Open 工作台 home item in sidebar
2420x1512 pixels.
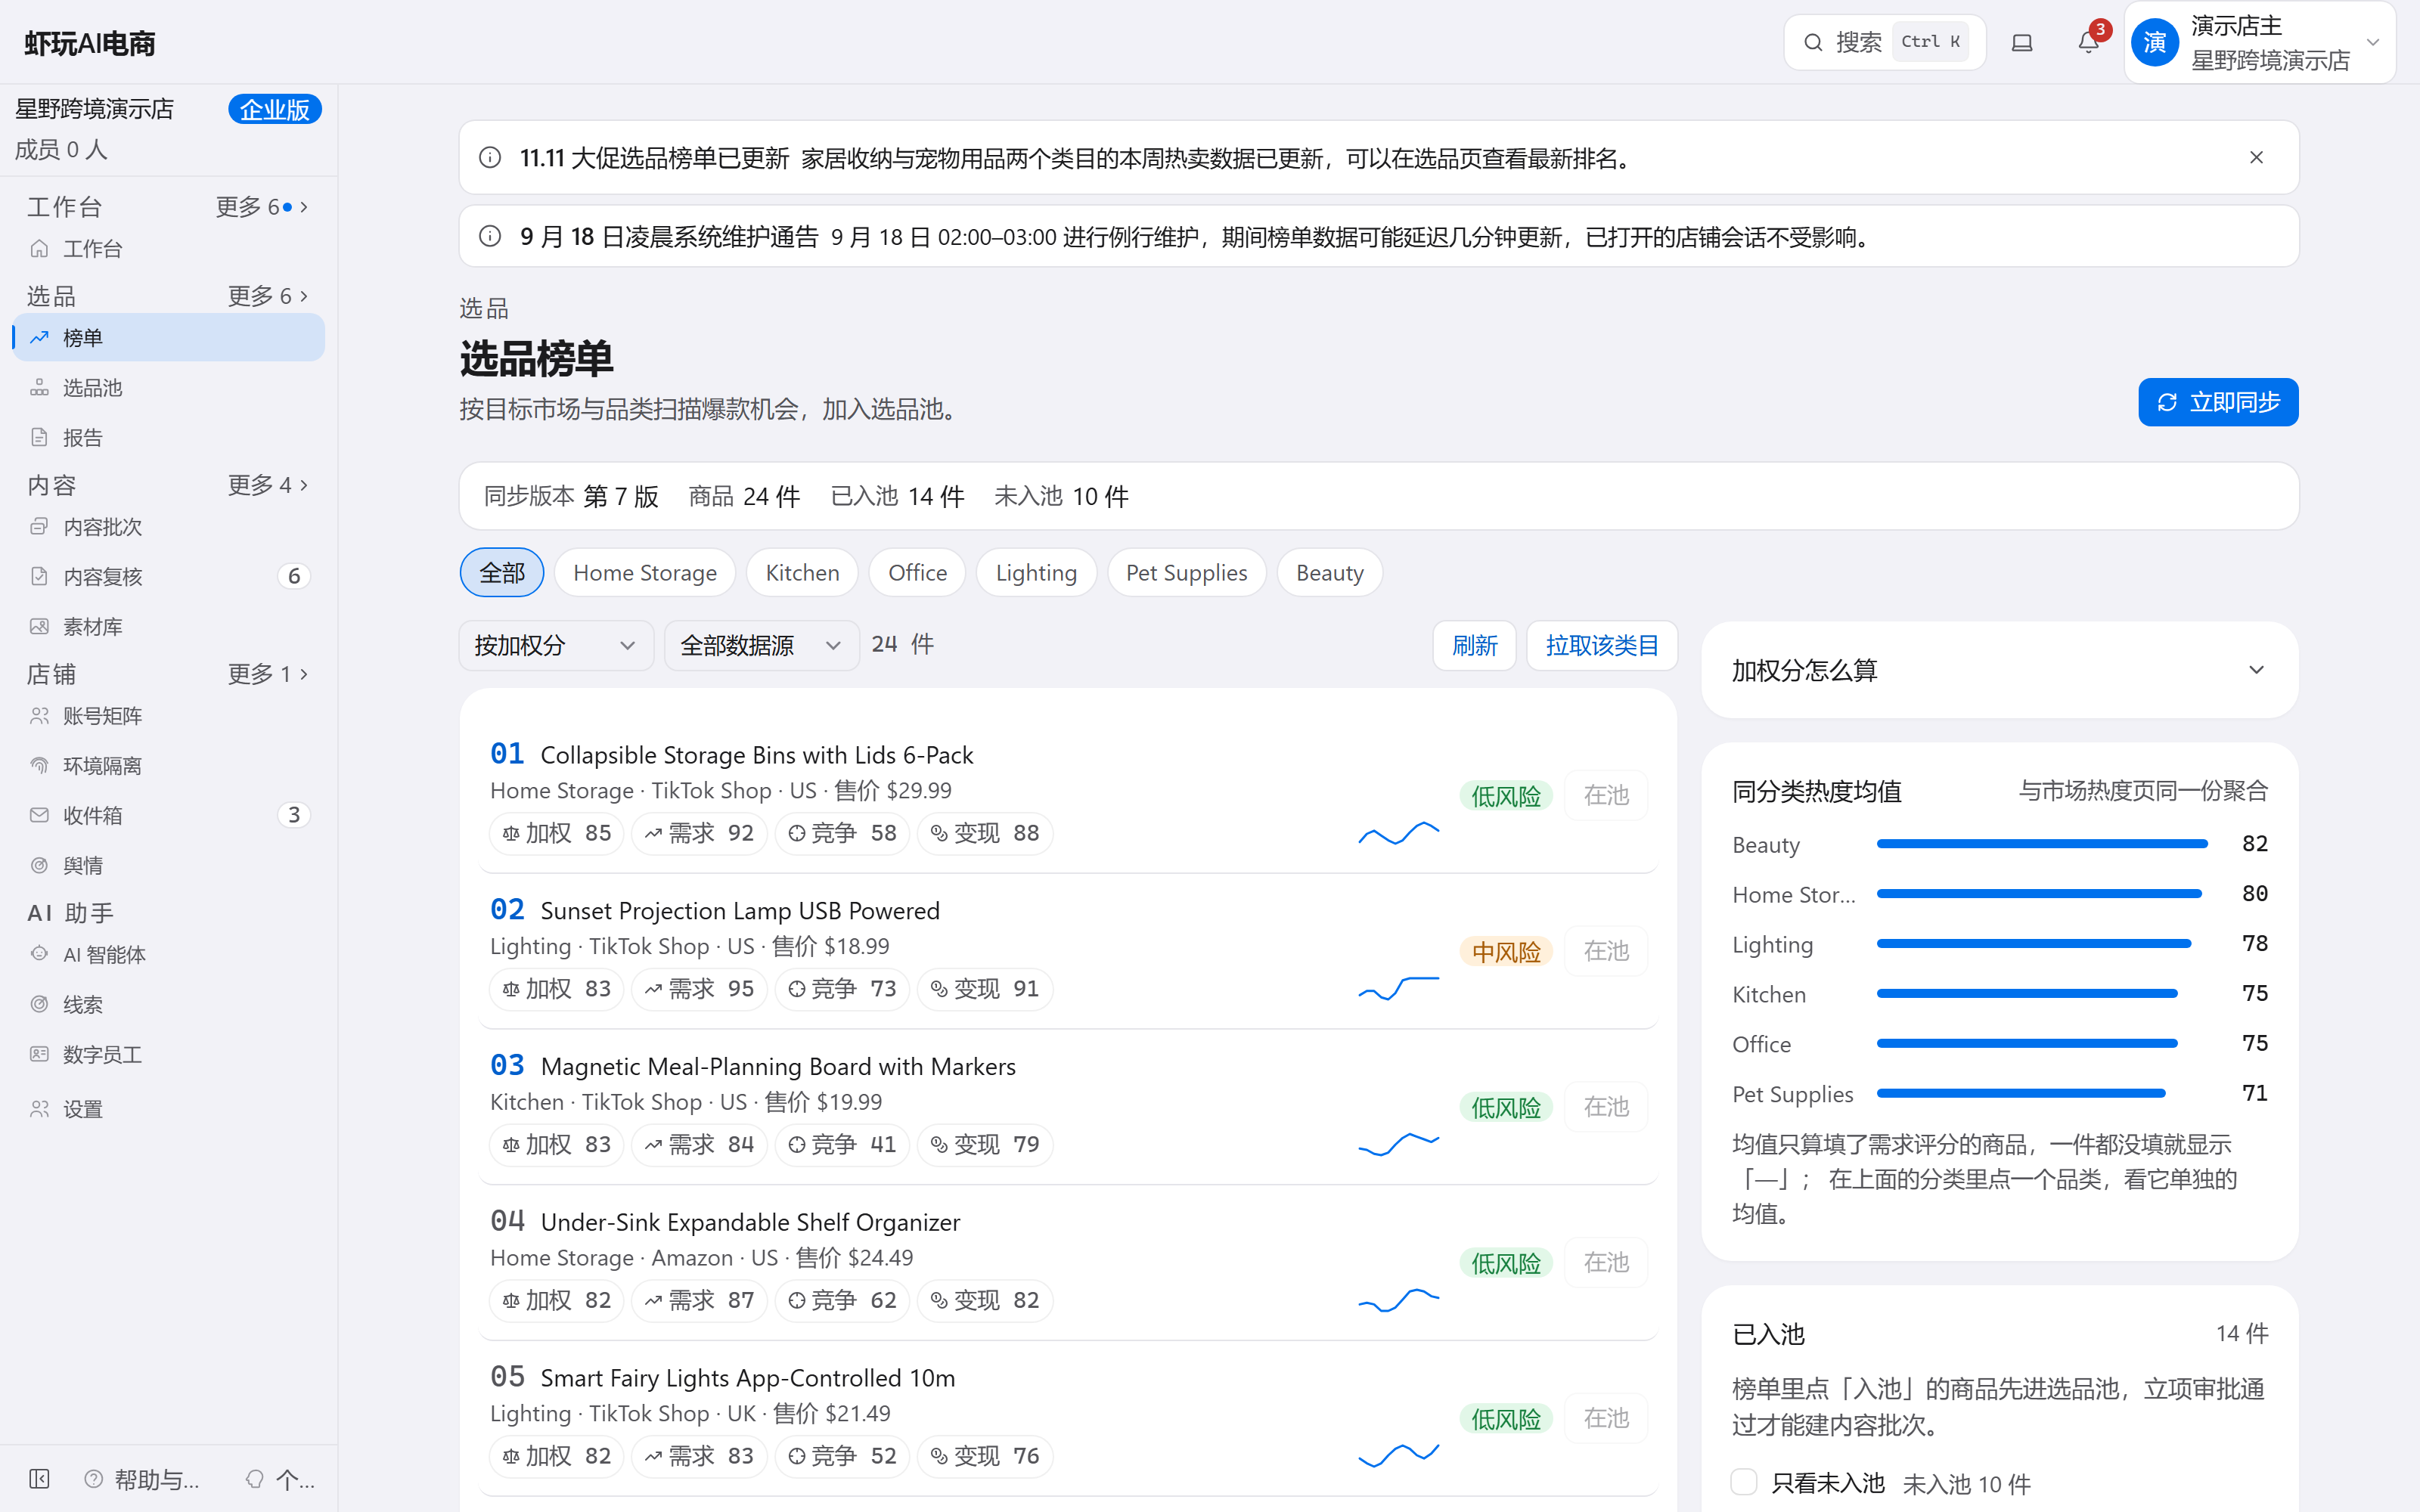[168, 249]
